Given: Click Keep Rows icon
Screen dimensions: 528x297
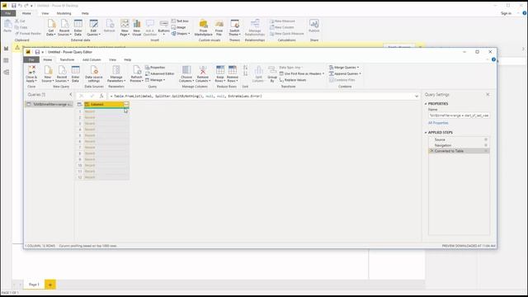Looking at the screenshot, I should 220,70.
